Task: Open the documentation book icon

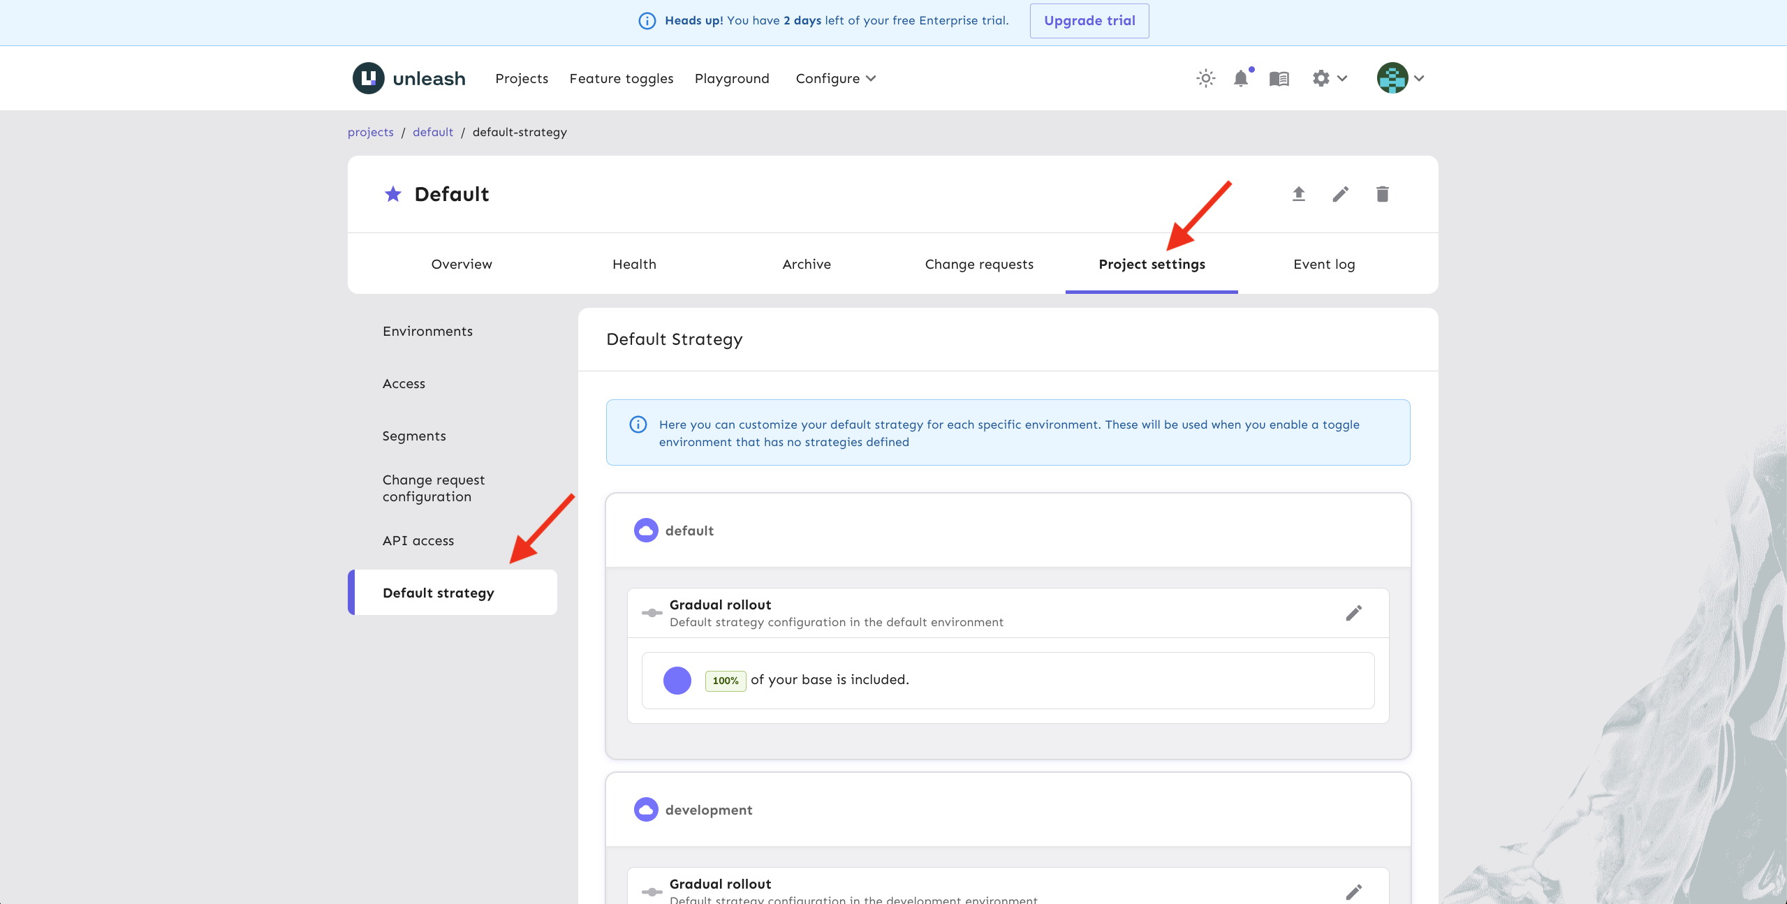Action: [x=1279, y=78]
